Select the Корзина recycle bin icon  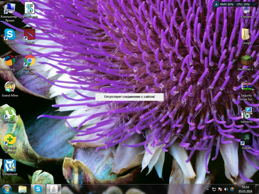click(246, 12)
